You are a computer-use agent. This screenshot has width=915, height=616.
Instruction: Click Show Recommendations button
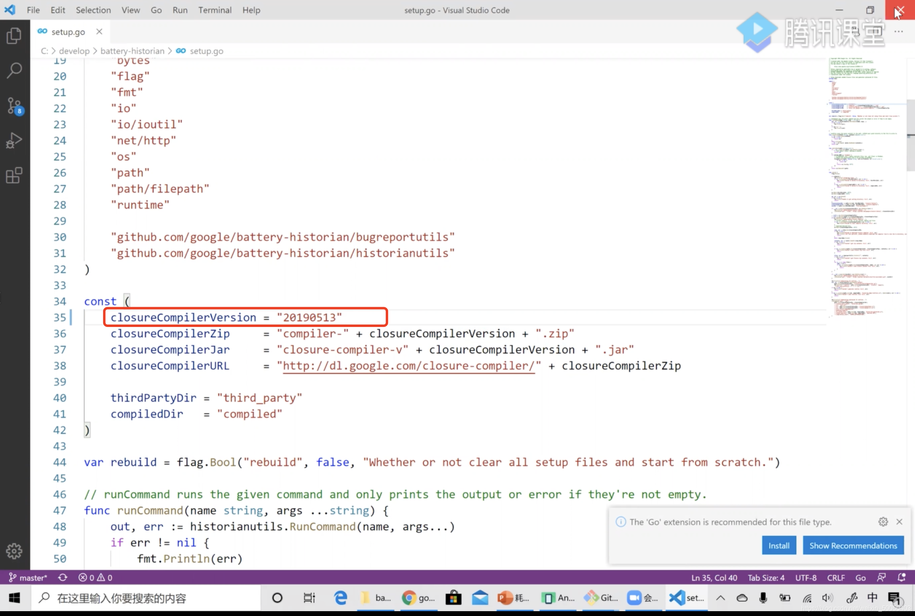click(x=853, y=545)
